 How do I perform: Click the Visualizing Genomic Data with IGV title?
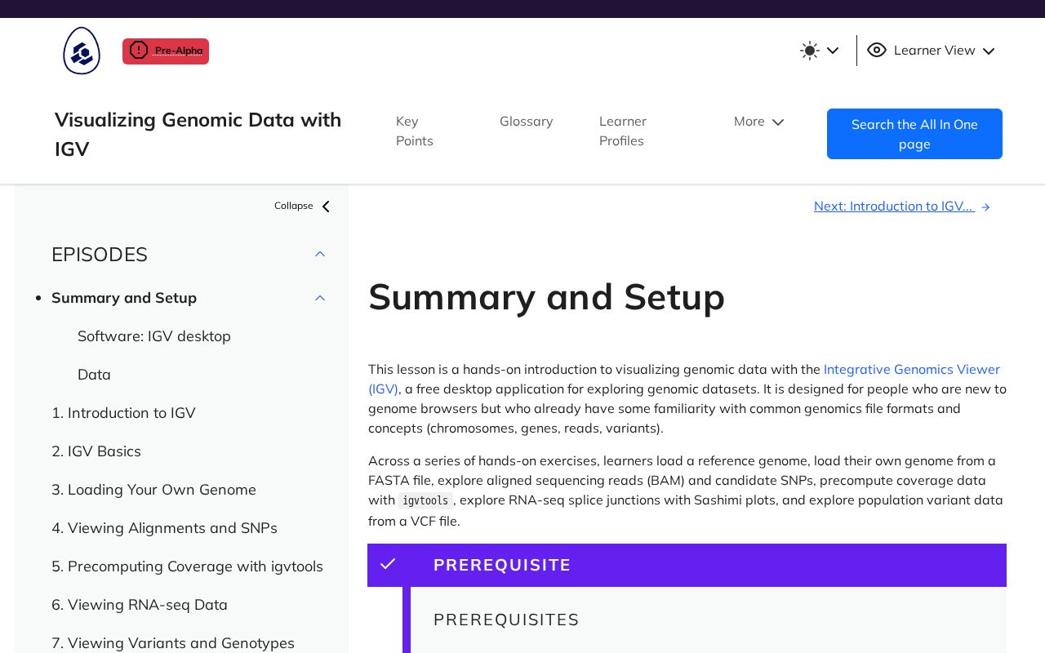(x=198, y=134)
